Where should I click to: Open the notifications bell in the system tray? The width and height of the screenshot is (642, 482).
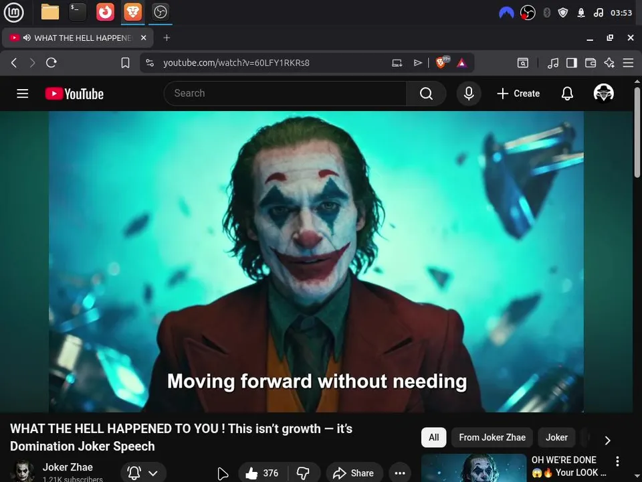pyautogui.click(x=581, y=13)
